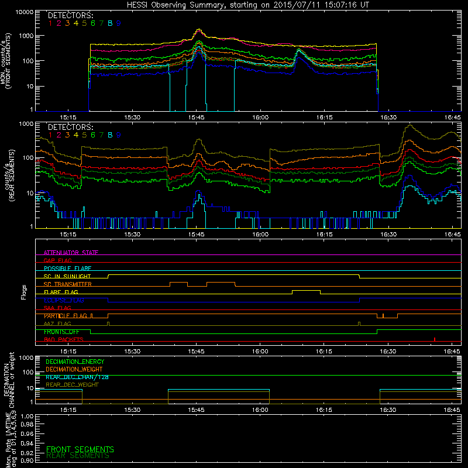Select detector 9 legend number in front segments panel
Screen dimensions: 468x468
pos(119,23)
